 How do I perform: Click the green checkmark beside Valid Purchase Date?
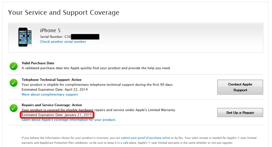click(13, 66)
